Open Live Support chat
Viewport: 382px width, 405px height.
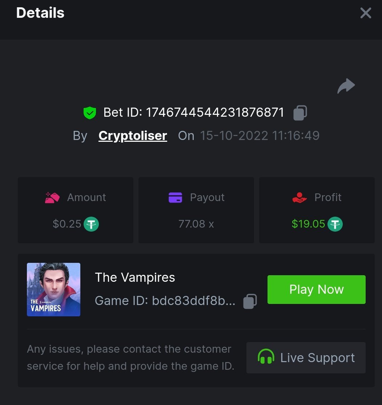pyautogui.click(x=306, y=358)
